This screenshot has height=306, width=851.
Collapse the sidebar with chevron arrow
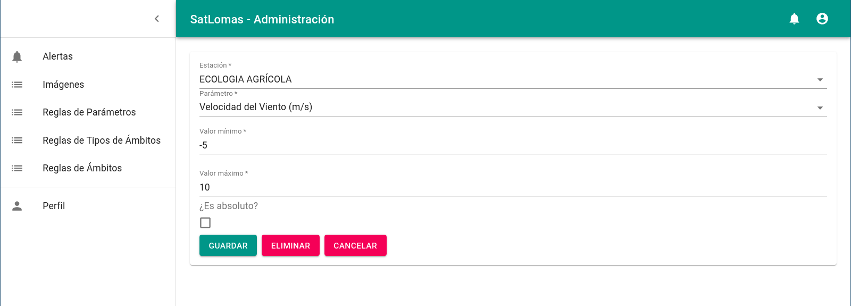pos(157,19)
